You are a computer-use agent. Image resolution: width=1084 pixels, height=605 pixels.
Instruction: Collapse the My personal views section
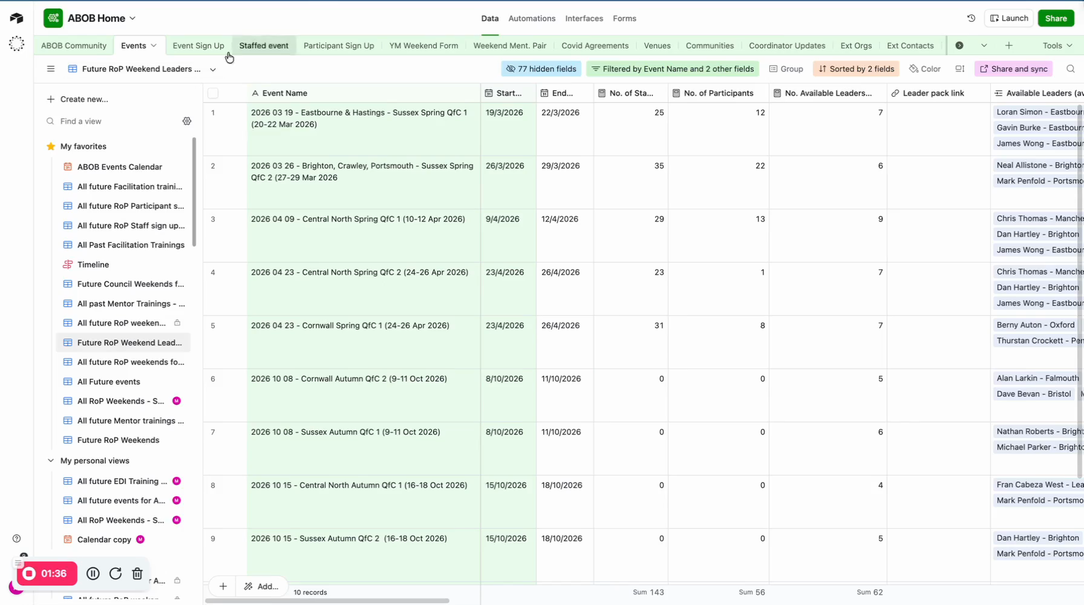[x=51, y=460]
